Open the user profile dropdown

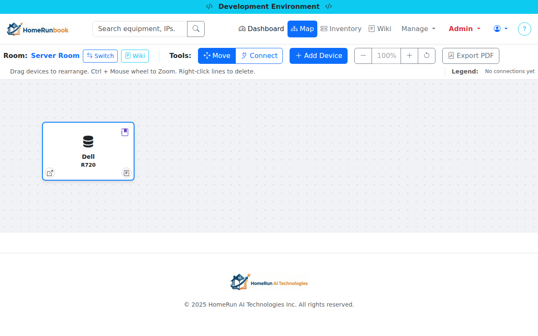click(501, 29)
